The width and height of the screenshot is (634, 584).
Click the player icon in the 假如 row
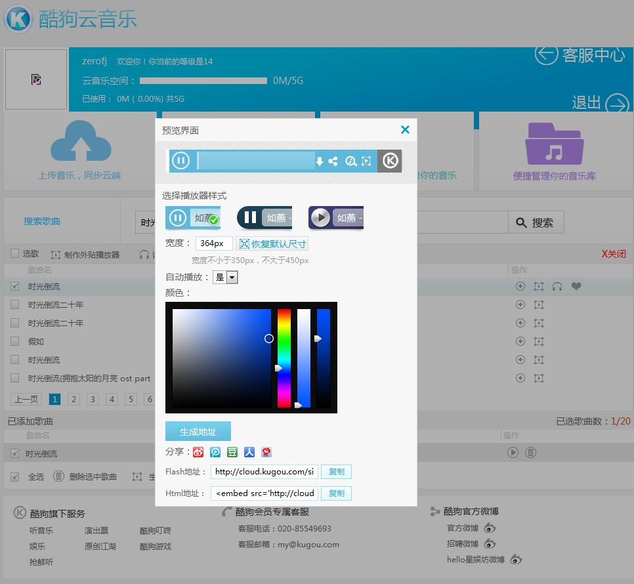click(539, 341)
